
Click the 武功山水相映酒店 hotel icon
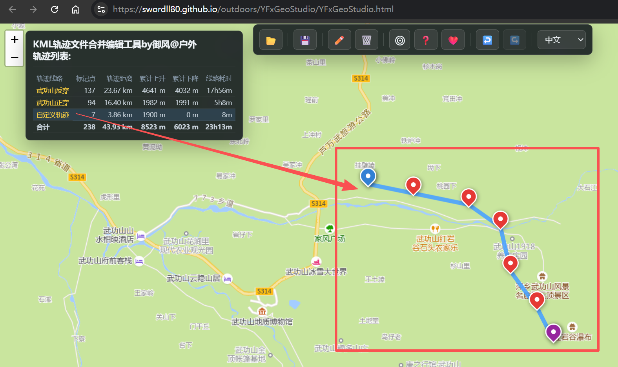tap(141, 236)
